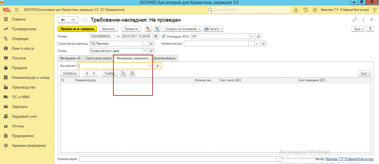Open notifications bell icon
379x164 pixels.
point(296,10)
